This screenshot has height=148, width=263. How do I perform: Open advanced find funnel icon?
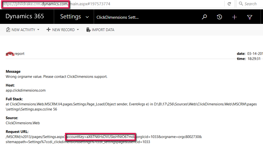[x=250, y=17]
